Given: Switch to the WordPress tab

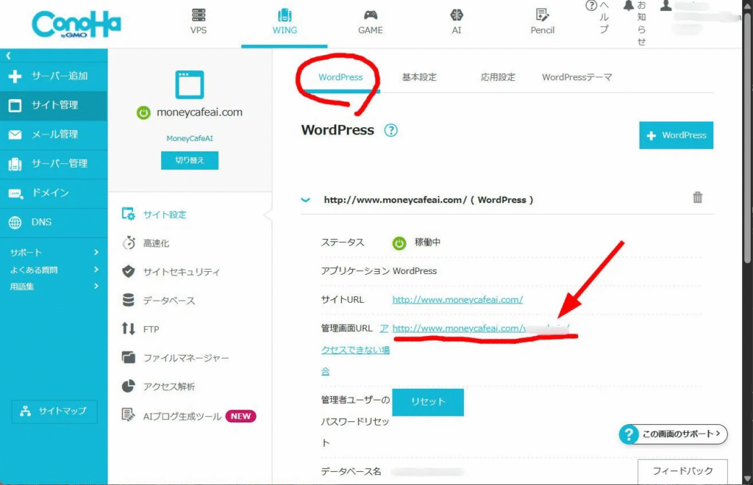Looking at the screenshot, I should pos(340,77).
